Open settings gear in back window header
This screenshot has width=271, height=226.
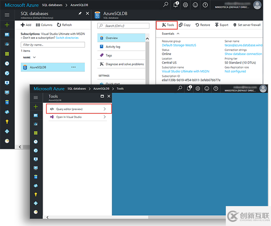pos(186,5)
